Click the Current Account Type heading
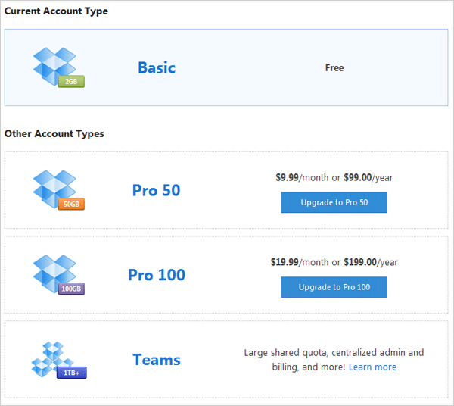 56,11
